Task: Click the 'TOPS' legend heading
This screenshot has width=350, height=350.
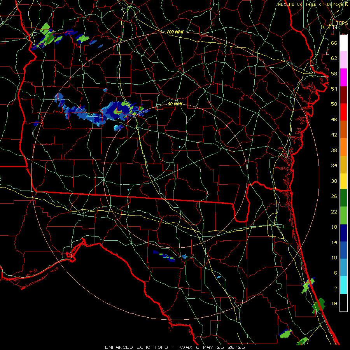Action: 342,23
